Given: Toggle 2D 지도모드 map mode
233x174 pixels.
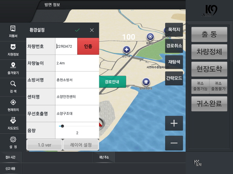Looking at the screenshot, I should click(13, 121).
